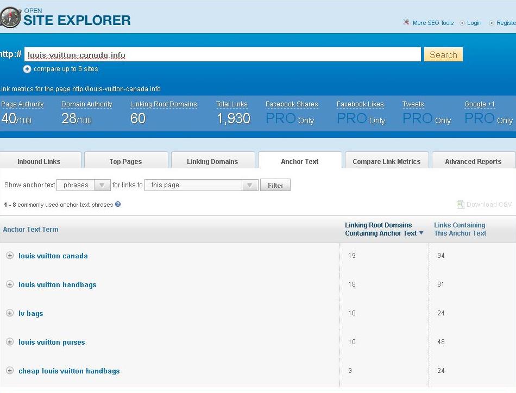The height and width of the screenshot is (393, 516).
Task: Expand the cheap louis vuitton handbags row
Action: tap(10, 371)
